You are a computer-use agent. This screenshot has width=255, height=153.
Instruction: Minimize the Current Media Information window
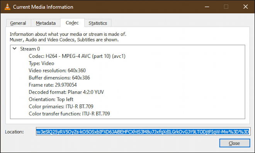[x=207, y=7]
